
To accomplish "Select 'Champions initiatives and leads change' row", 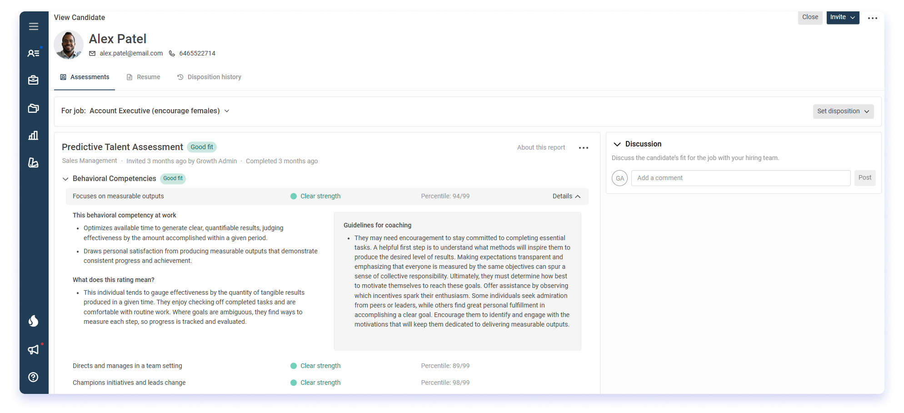I will pyautogui.click(x=129, y=383).
